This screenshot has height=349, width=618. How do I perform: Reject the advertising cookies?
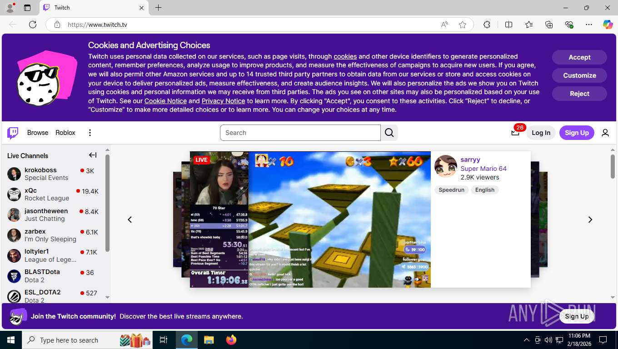point(579,94)
